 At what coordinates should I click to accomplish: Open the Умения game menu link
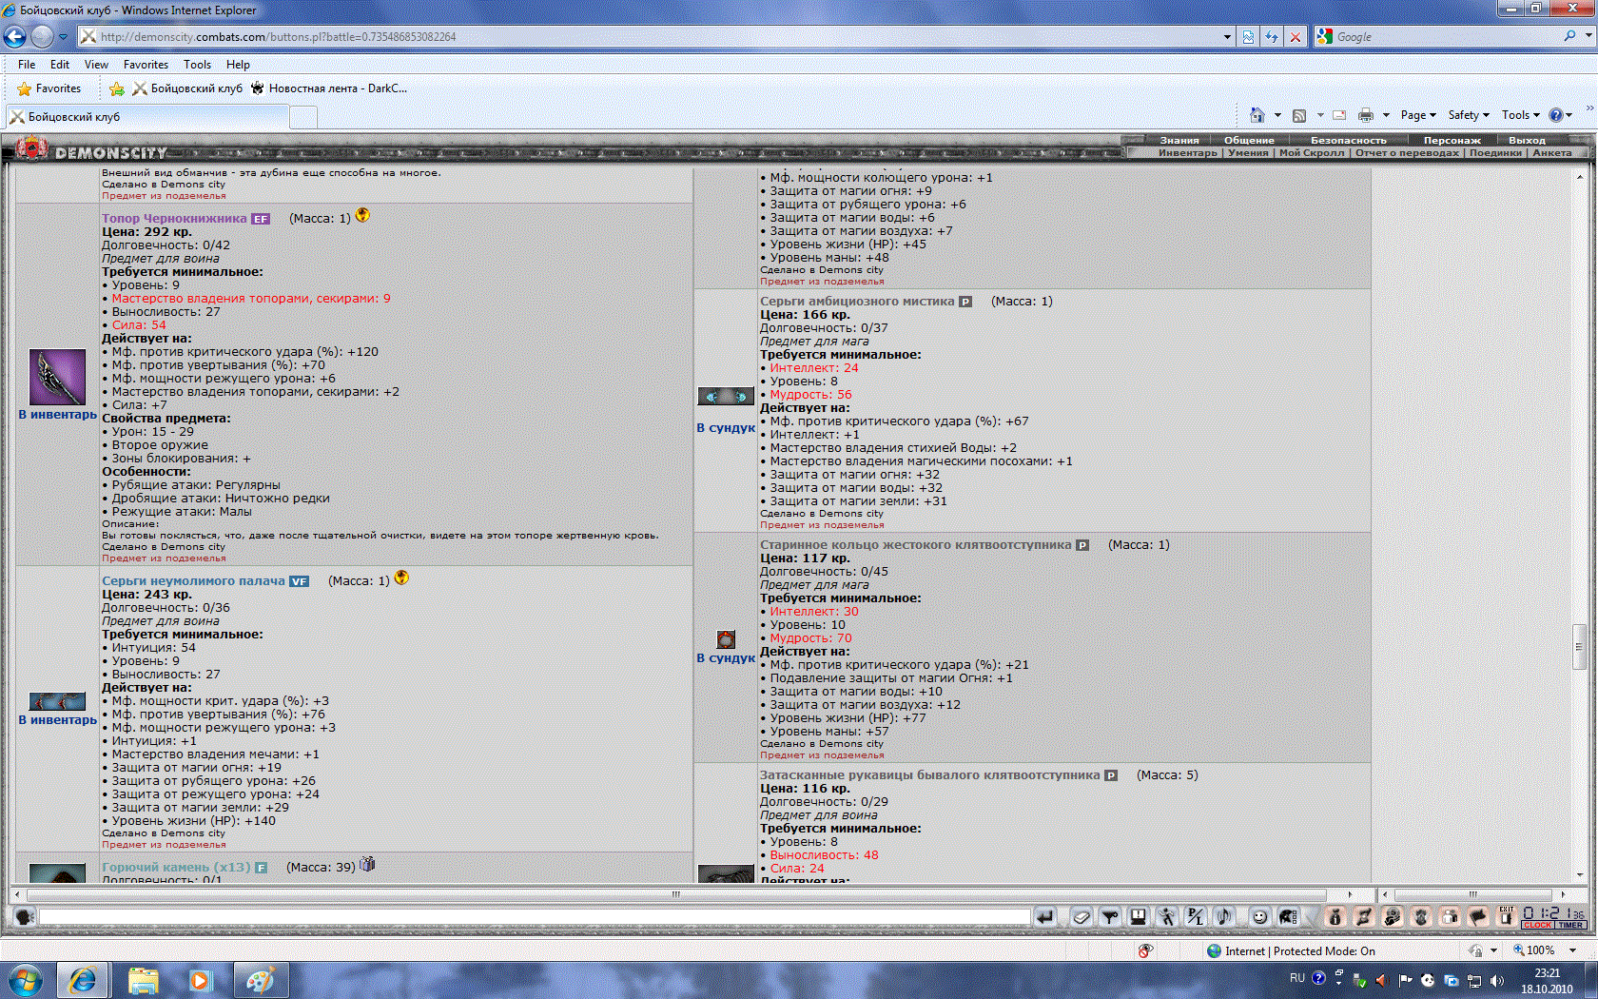tap(1248, 153)
